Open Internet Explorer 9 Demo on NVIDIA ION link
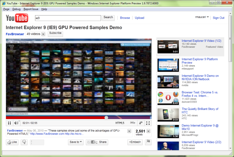234x157 pixels. tap(200, 78)
